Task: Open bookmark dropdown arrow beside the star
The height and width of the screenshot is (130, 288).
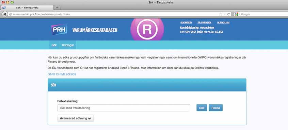Action: (x=224, y=14)
